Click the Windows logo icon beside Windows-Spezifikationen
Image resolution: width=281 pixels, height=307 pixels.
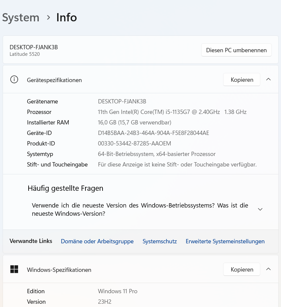(x=14, y=269)
